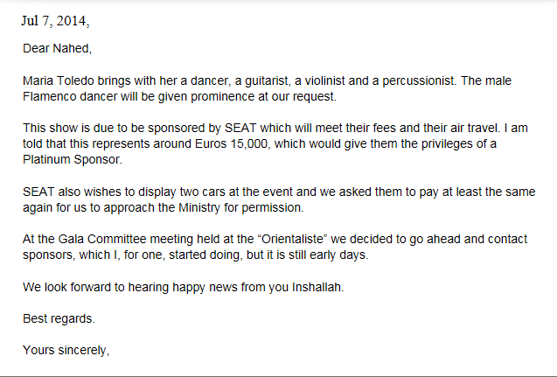The width and height of the screenshot is (557, 377).
Task: Click the word Inshallah
Action: pos(317,287)
